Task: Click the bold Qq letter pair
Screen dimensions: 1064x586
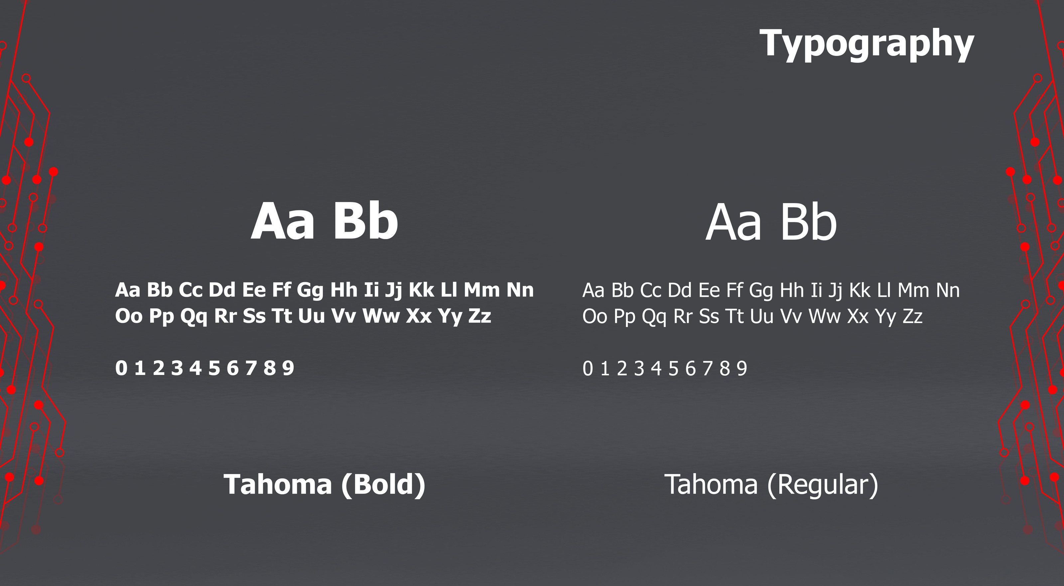Action: (193, 317)
